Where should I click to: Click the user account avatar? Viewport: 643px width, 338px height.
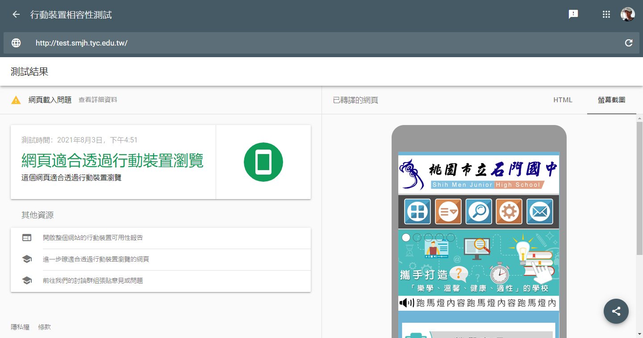[627, 14]
